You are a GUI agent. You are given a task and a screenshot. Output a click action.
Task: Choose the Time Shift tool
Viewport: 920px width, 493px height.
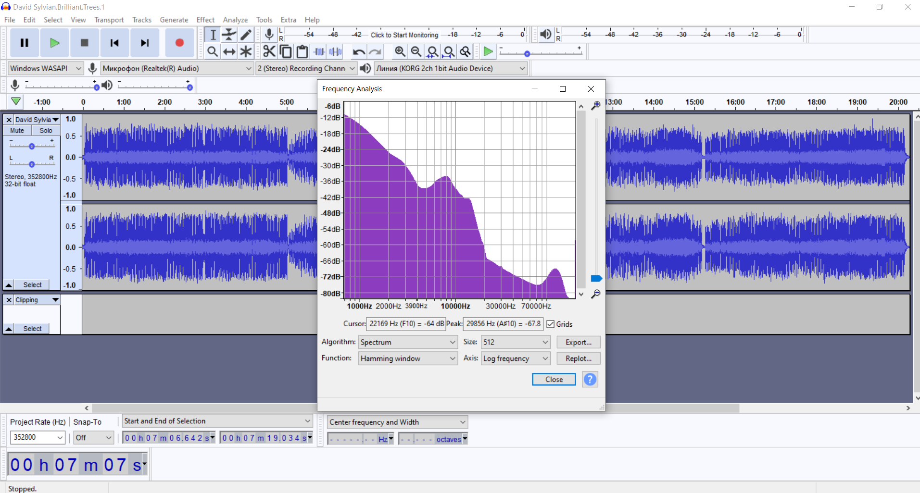click(229, 51)
